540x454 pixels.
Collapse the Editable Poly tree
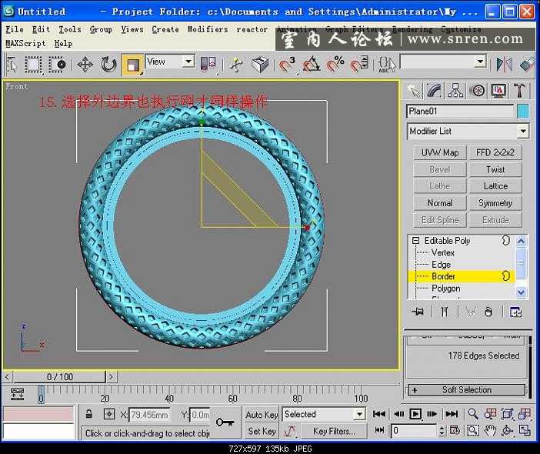coord(415,240)
